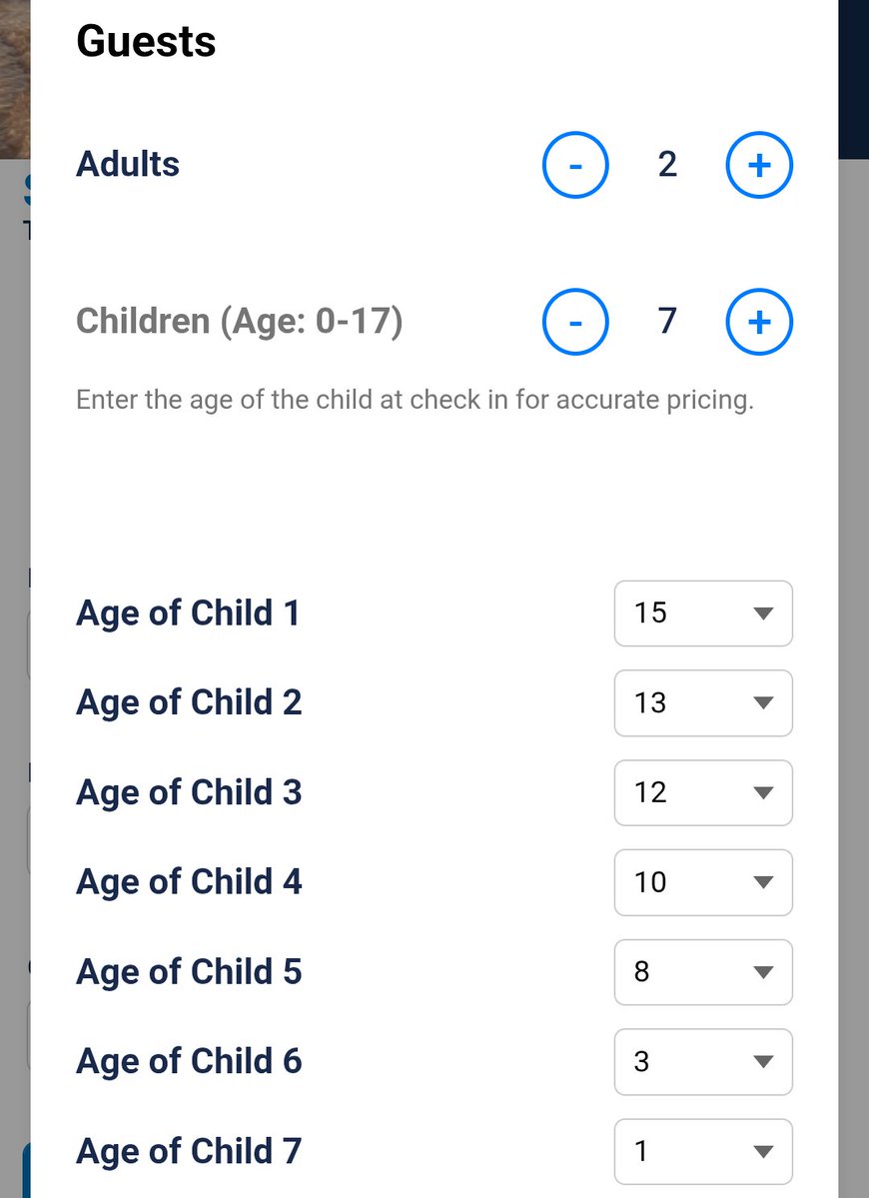Open Age of Child 7 dropdown
This screenshot has height=1198, width=869.
point(703,1151)
